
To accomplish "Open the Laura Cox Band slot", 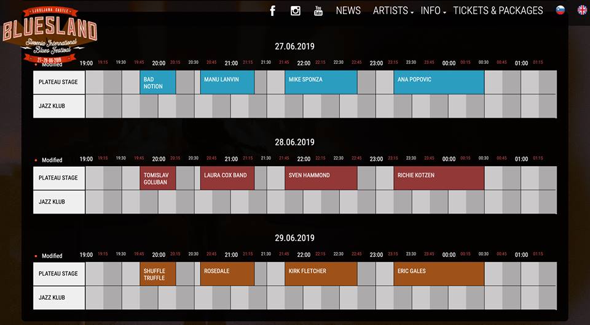I will tap(227, 178).
